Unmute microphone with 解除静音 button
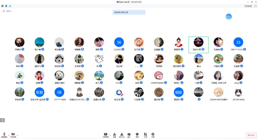The width and height of the screenshot is (258, 139). click(4, 135)
